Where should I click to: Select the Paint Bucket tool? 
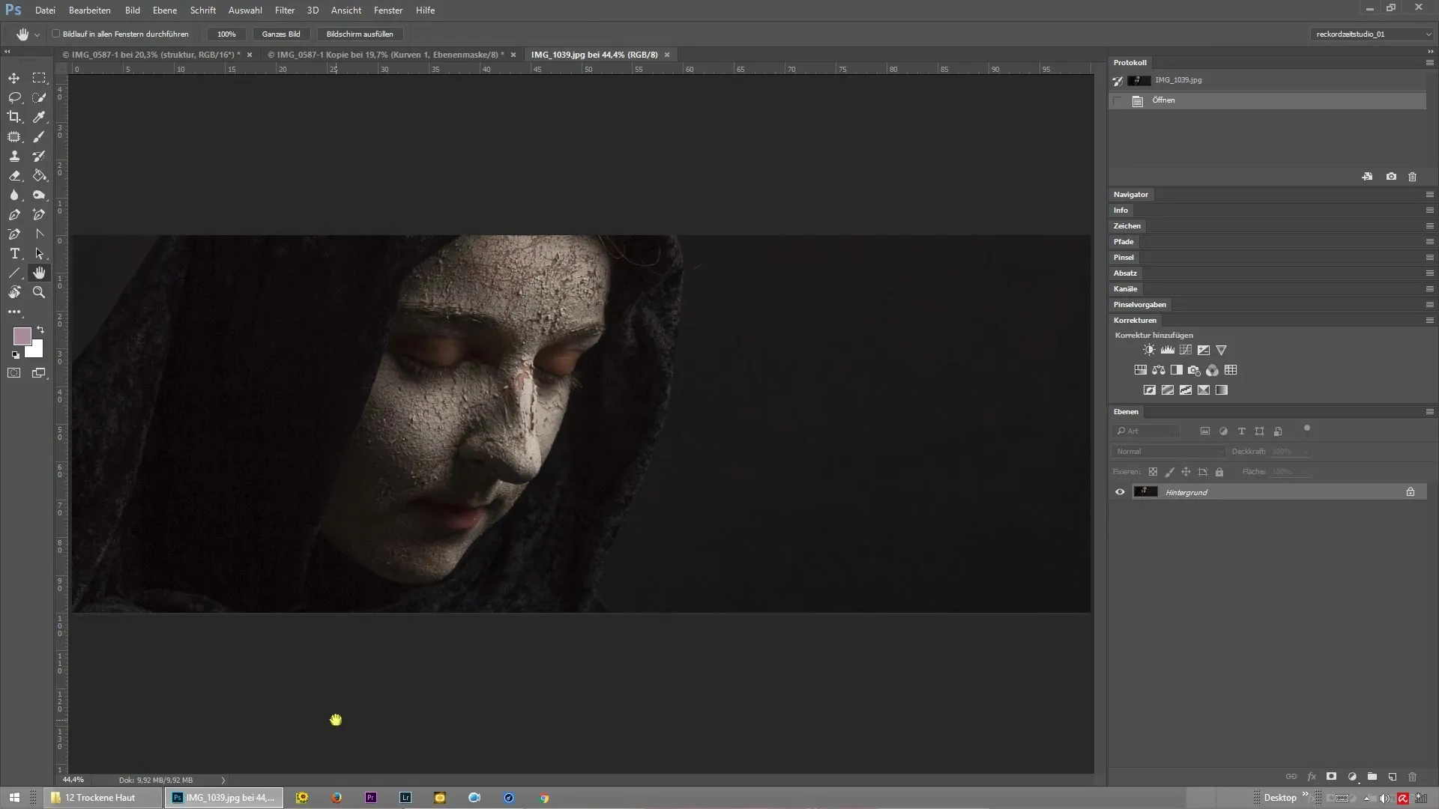click(x=39, y=175)
